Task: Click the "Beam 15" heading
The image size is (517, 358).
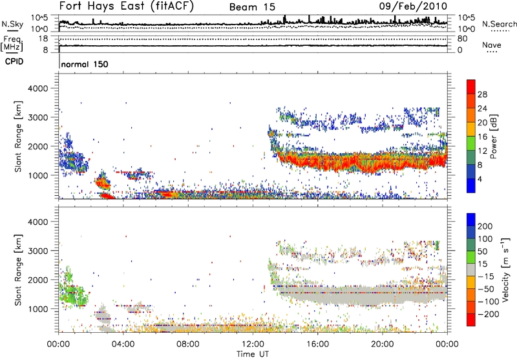Action: (x=252, y=7)
